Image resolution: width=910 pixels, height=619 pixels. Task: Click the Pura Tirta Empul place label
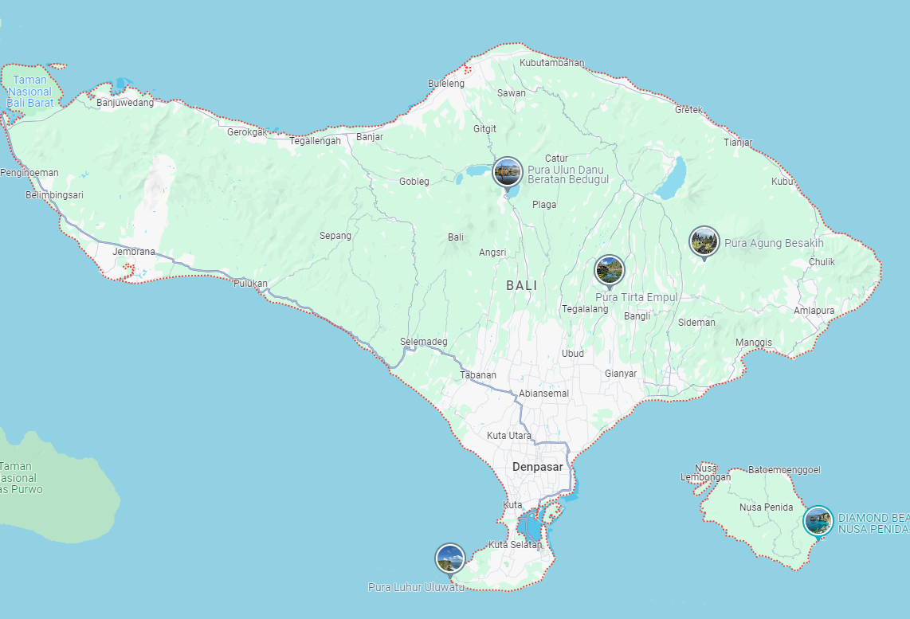click(x=637, y=298)
